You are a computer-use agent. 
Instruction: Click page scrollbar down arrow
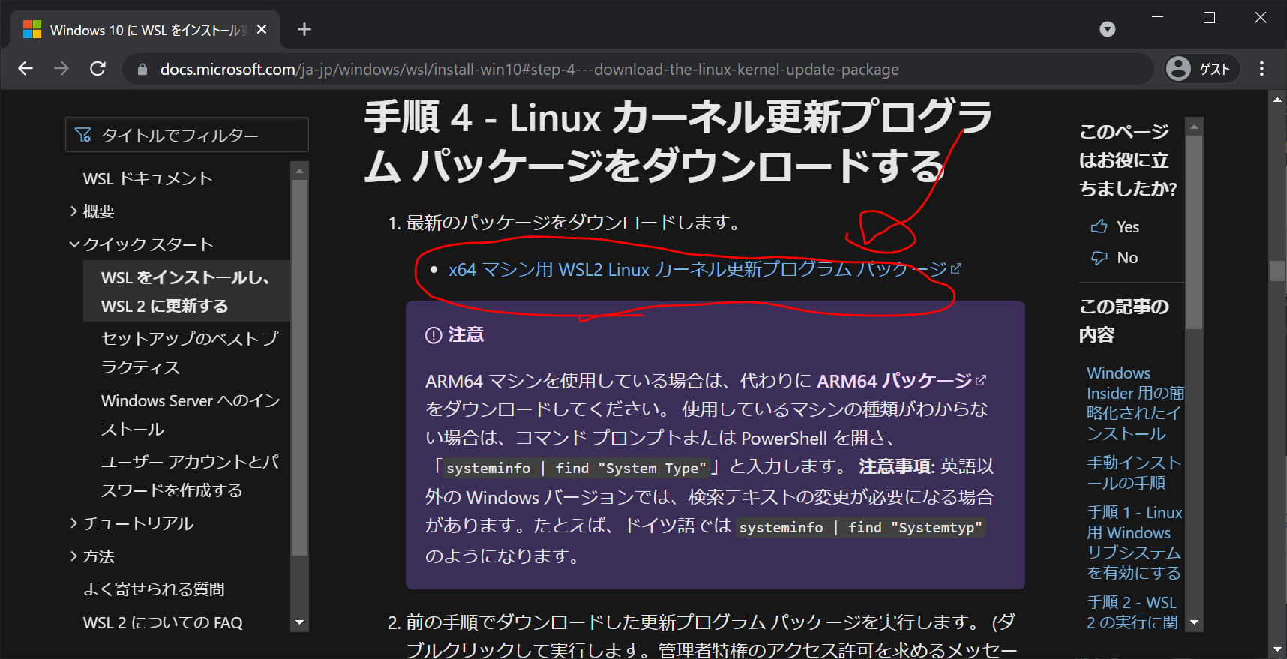pos(1278,649)
